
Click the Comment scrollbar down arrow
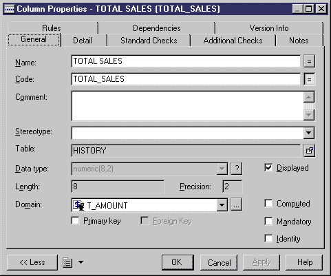pos(309,114)
